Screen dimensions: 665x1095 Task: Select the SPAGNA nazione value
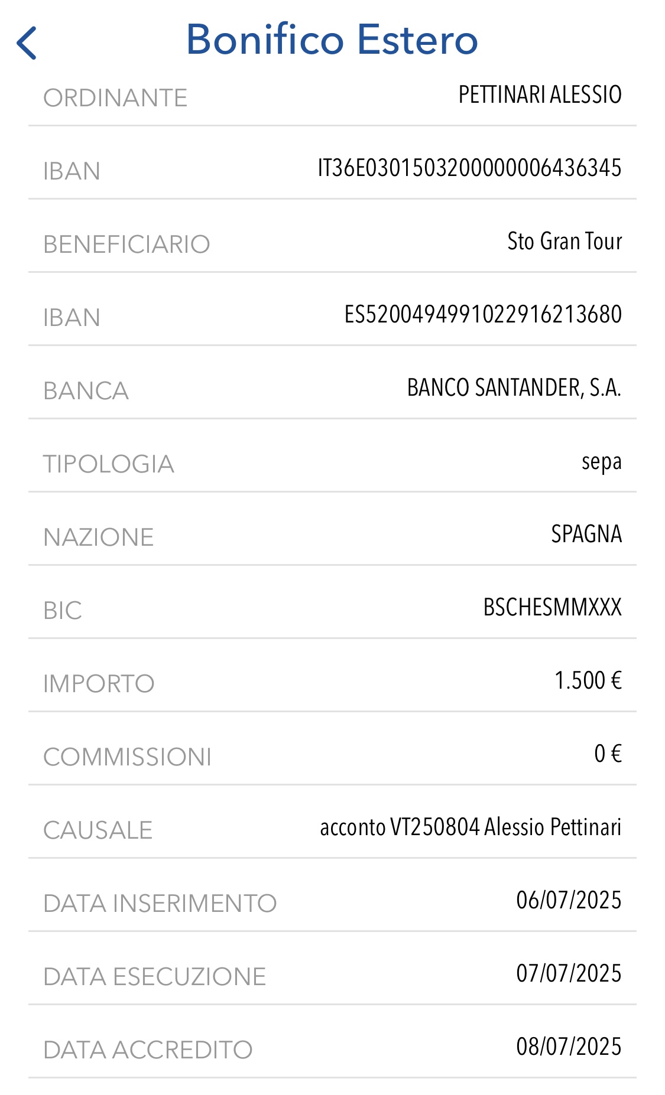(x=586, y=534)
